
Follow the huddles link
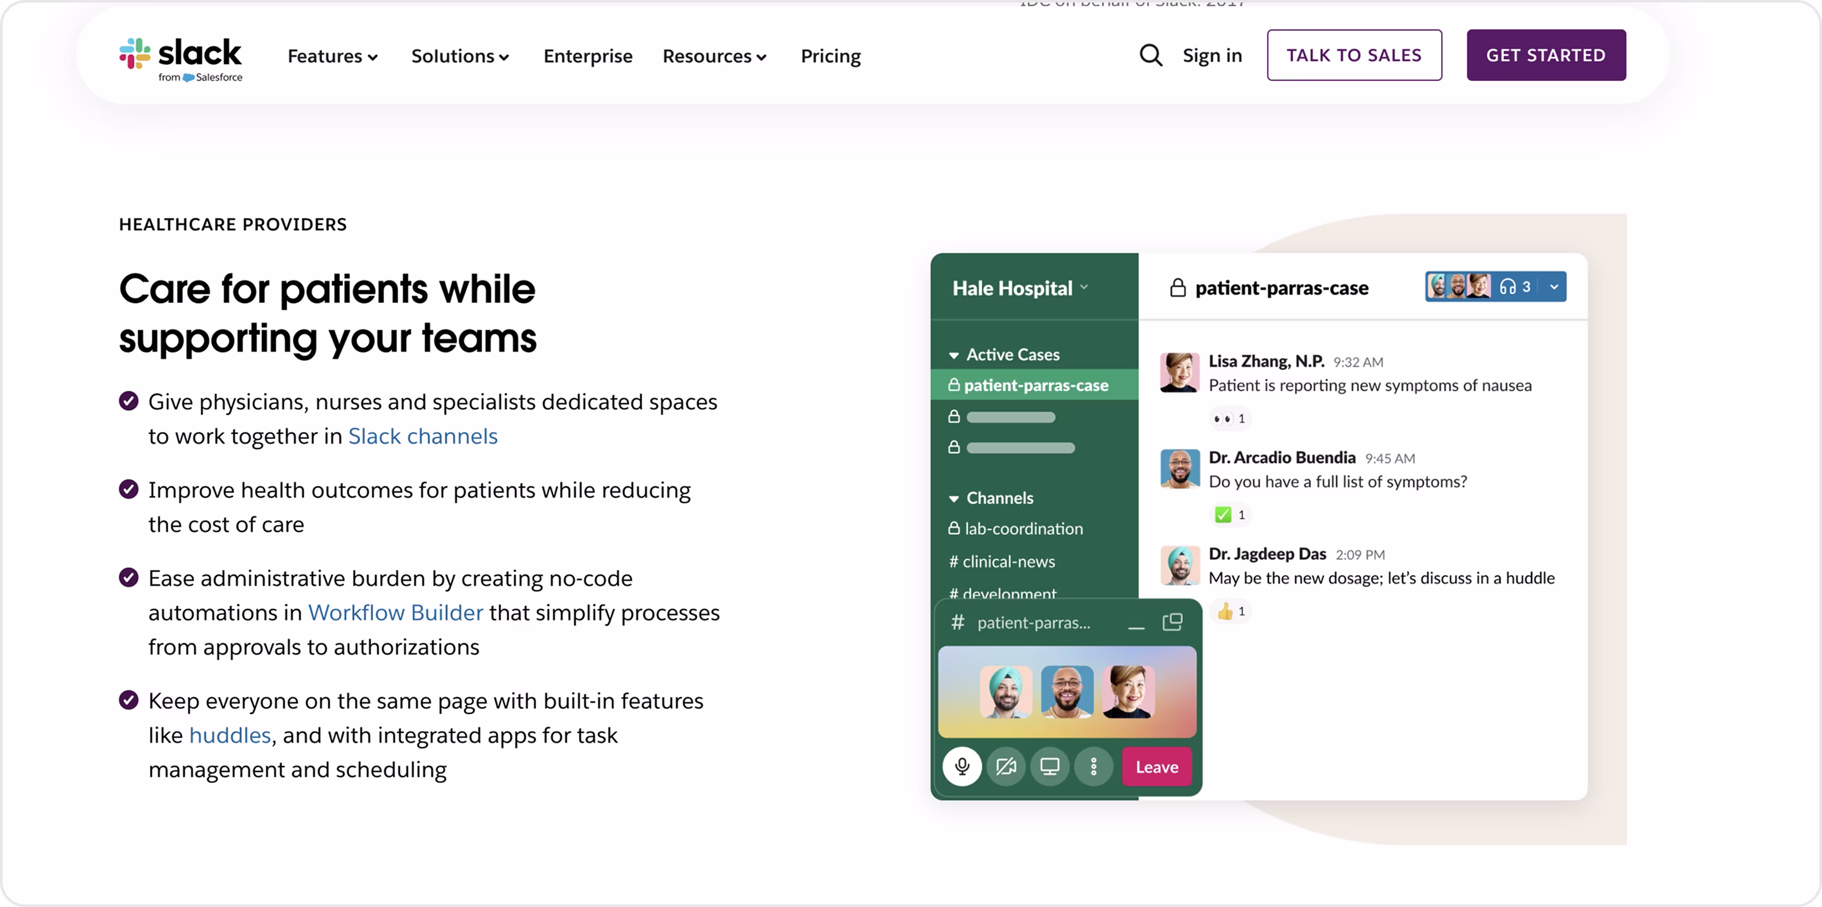pyautogui.click(x=230, y=735)
